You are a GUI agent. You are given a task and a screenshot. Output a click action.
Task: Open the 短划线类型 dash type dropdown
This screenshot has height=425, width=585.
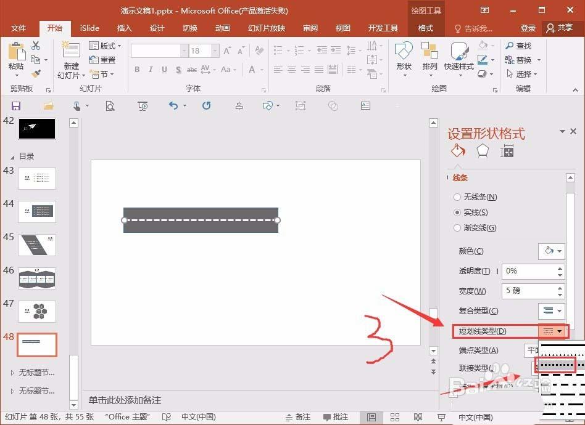point(552,331)
